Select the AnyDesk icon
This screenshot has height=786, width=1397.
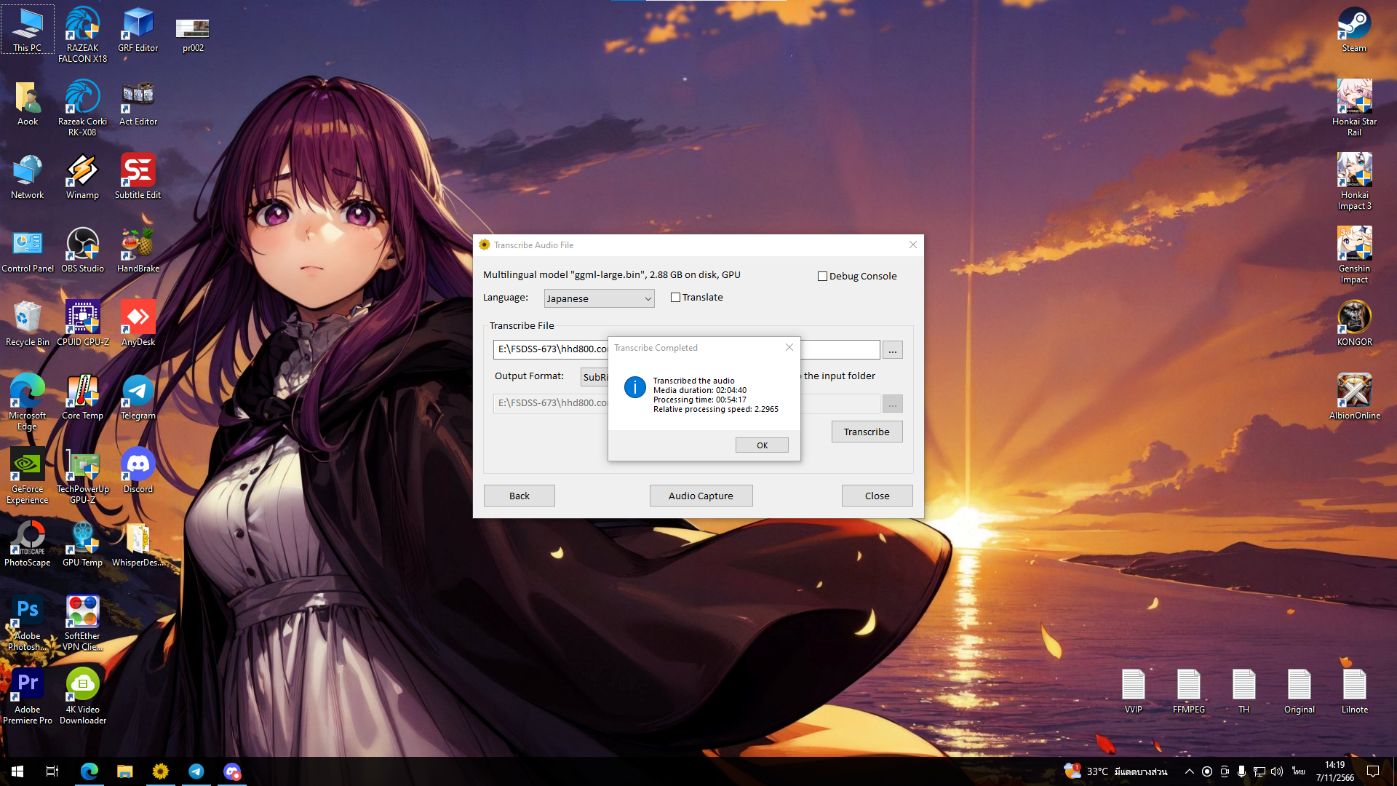pyautogui.click(x=138, y=324)
